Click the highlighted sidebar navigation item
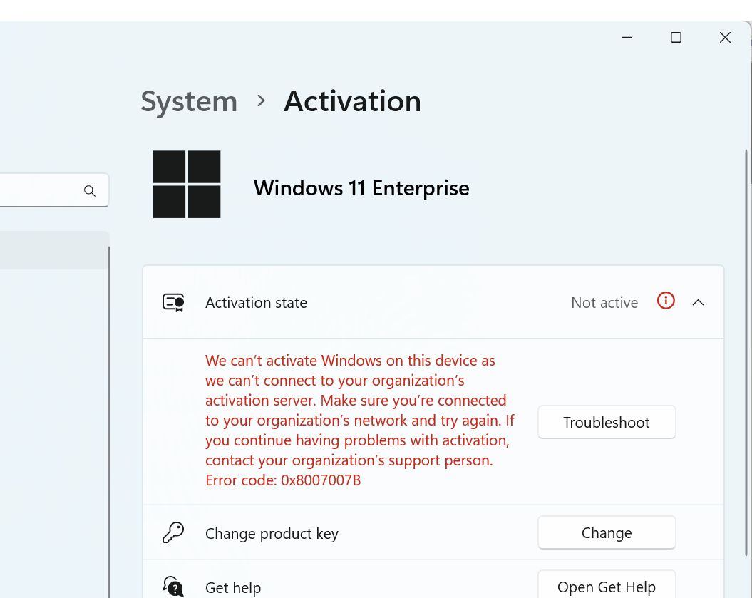Viewport: 752px width, 598px height. point(54,250)
